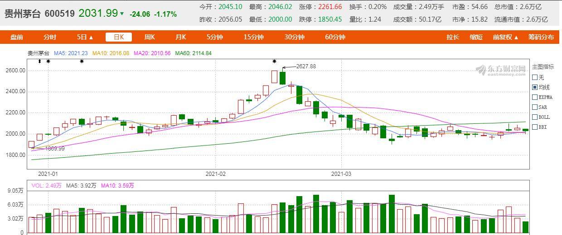Click the 换手 0.20% value
562x235 pixels.
377,7
